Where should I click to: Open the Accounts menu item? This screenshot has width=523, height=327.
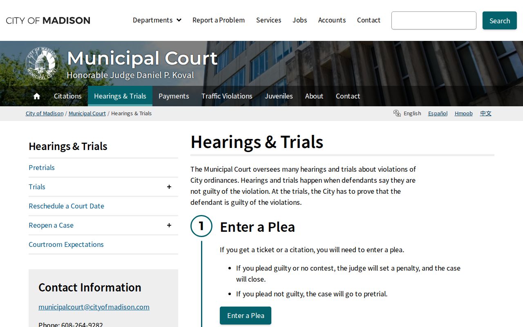pyautogui.click(x=332, y=20)
